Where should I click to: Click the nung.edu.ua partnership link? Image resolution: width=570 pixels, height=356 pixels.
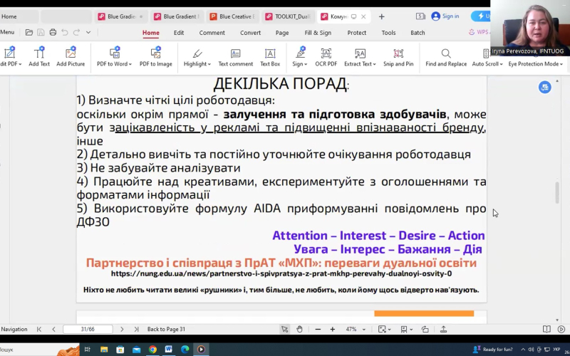(281, 273)
